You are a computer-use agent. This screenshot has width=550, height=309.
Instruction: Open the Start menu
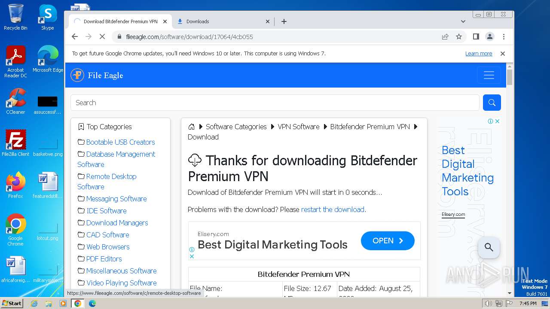pos(12,303)
